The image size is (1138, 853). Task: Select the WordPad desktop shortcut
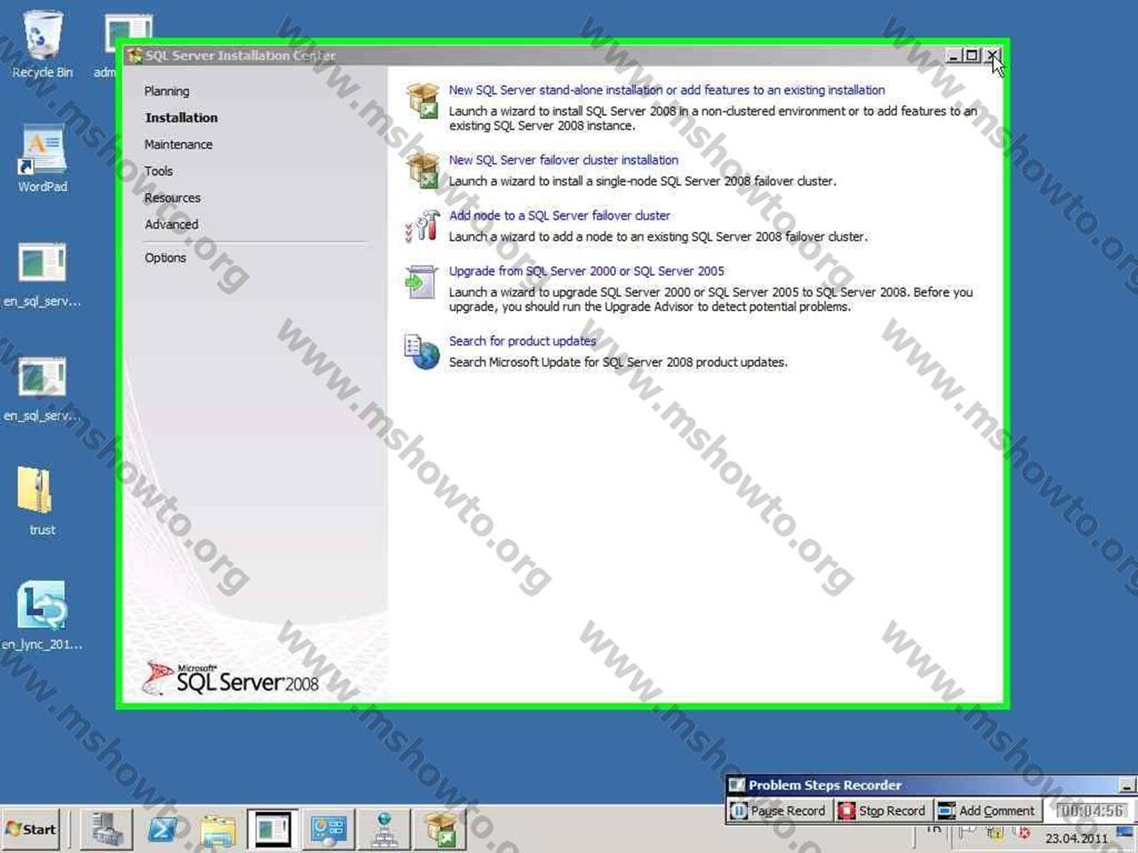click(42, 158)
